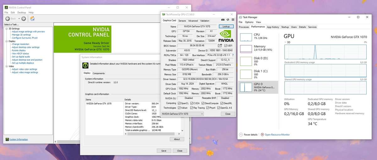The image size is (377, 160).
Task: Switch to the Processes tab in Task Manager
Action: pos(244,27)
